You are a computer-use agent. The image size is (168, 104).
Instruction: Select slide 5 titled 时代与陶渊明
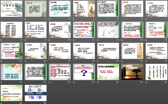108,9
